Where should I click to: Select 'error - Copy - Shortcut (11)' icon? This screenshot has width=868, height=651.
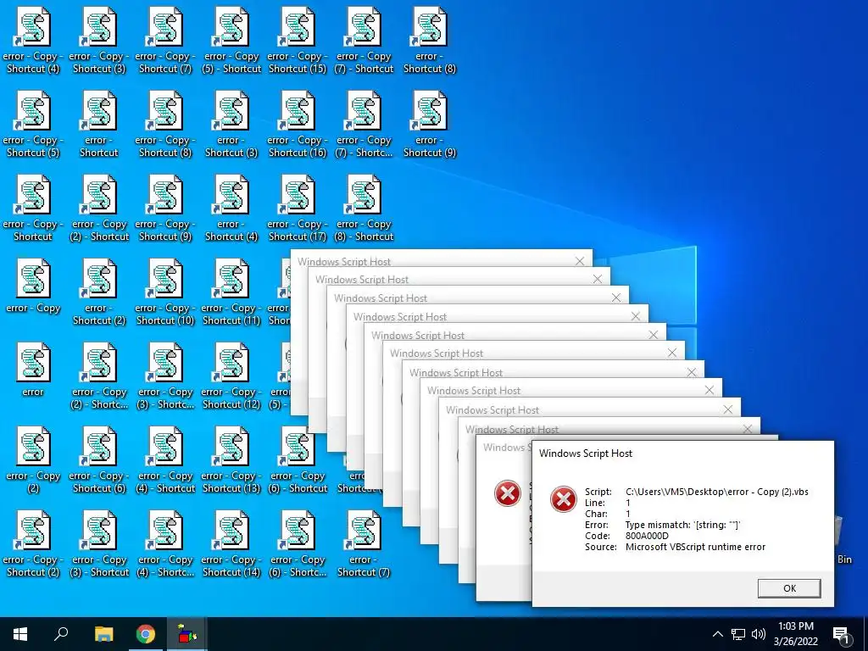pyautogui.click(x=231, y=293)
